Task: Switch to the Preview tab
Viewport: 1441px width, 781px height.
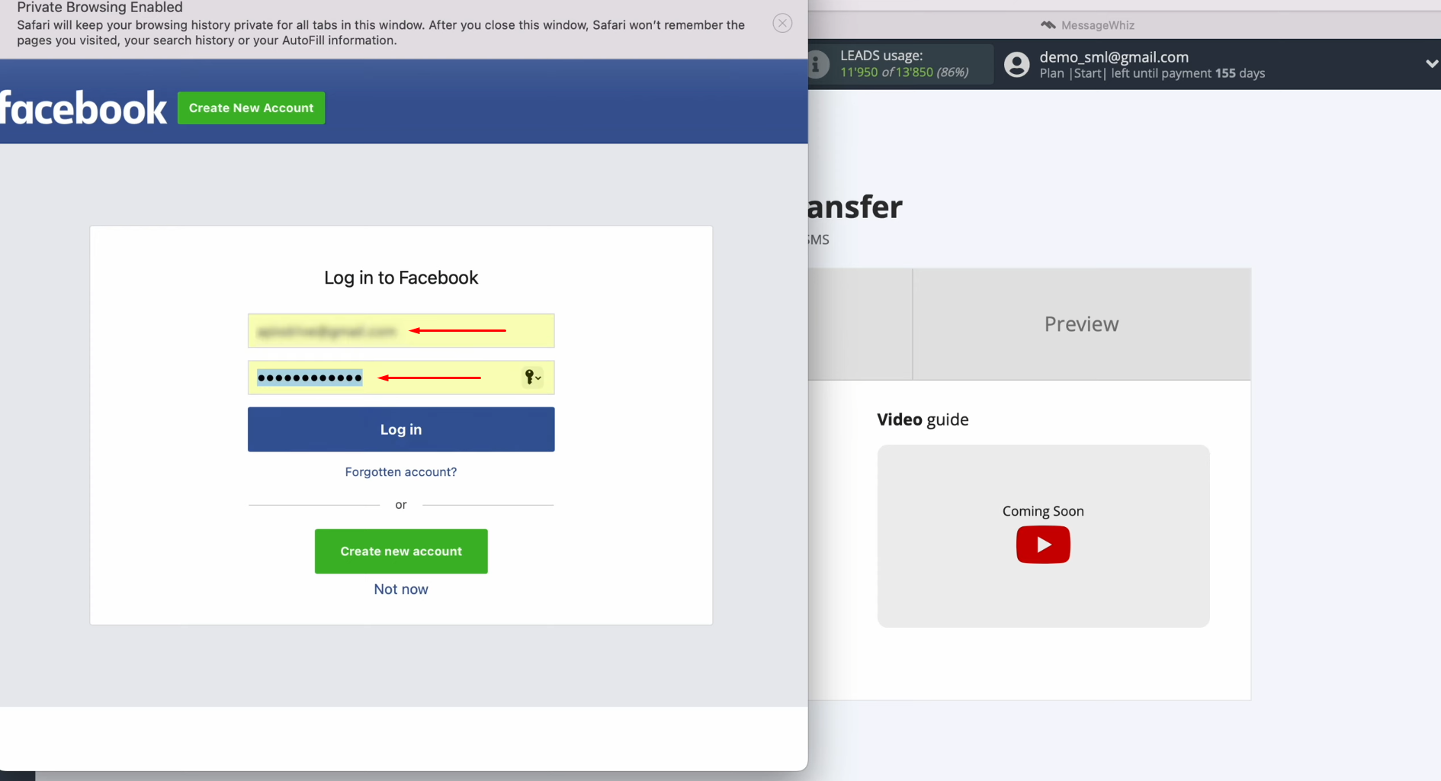Action: [1081, 324]
